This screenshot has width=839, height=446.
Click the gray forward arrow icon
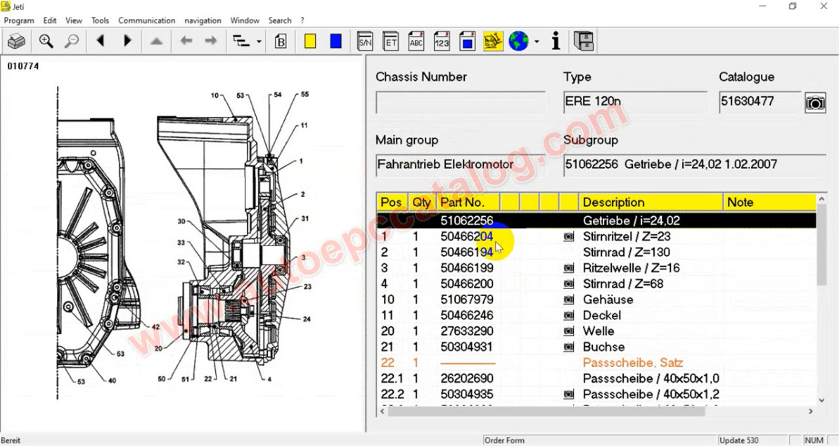[211, 41]
